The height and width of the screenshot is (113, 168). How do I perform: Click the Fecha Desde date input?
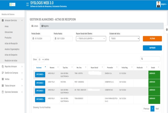point(42,38)
